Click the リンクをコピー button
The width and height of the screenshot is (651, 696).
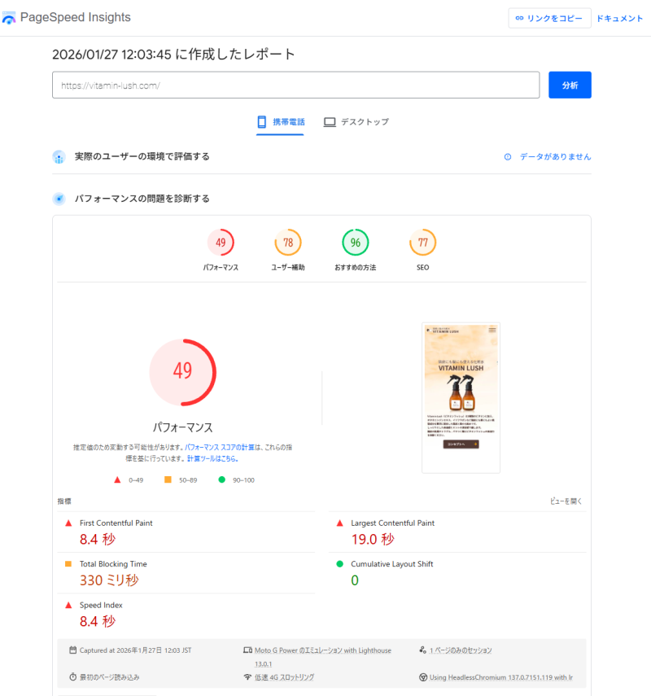(549, 18)
